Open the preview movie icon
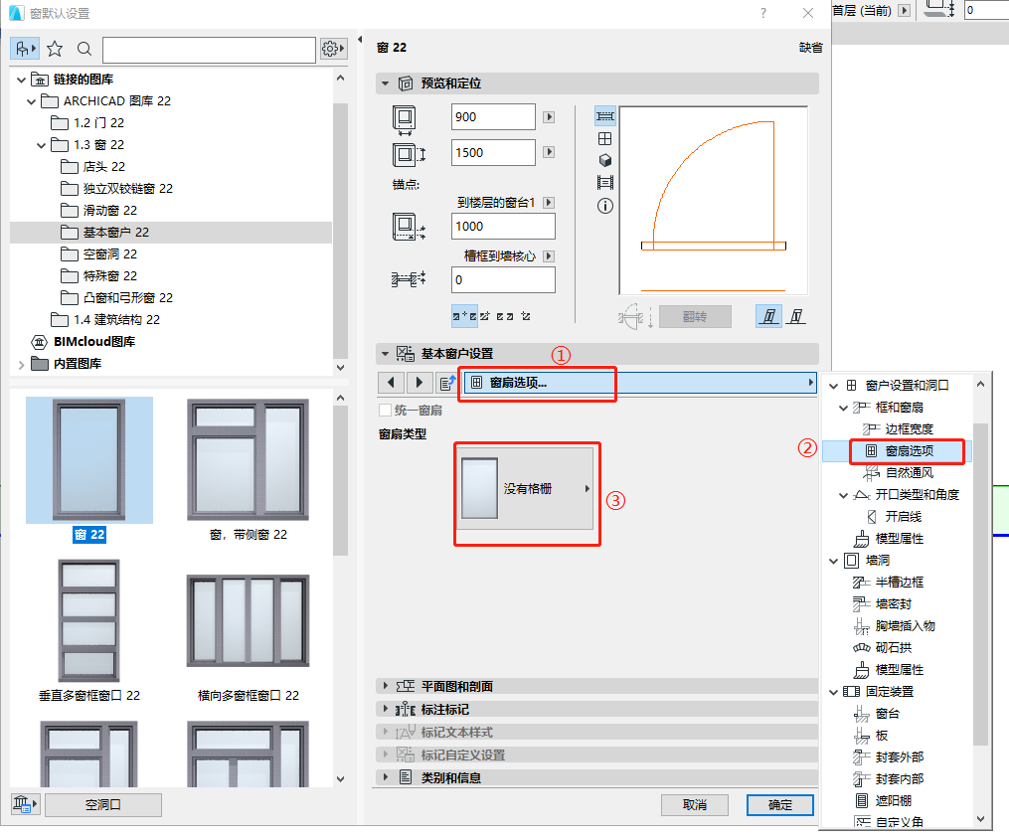 (604, 182)
